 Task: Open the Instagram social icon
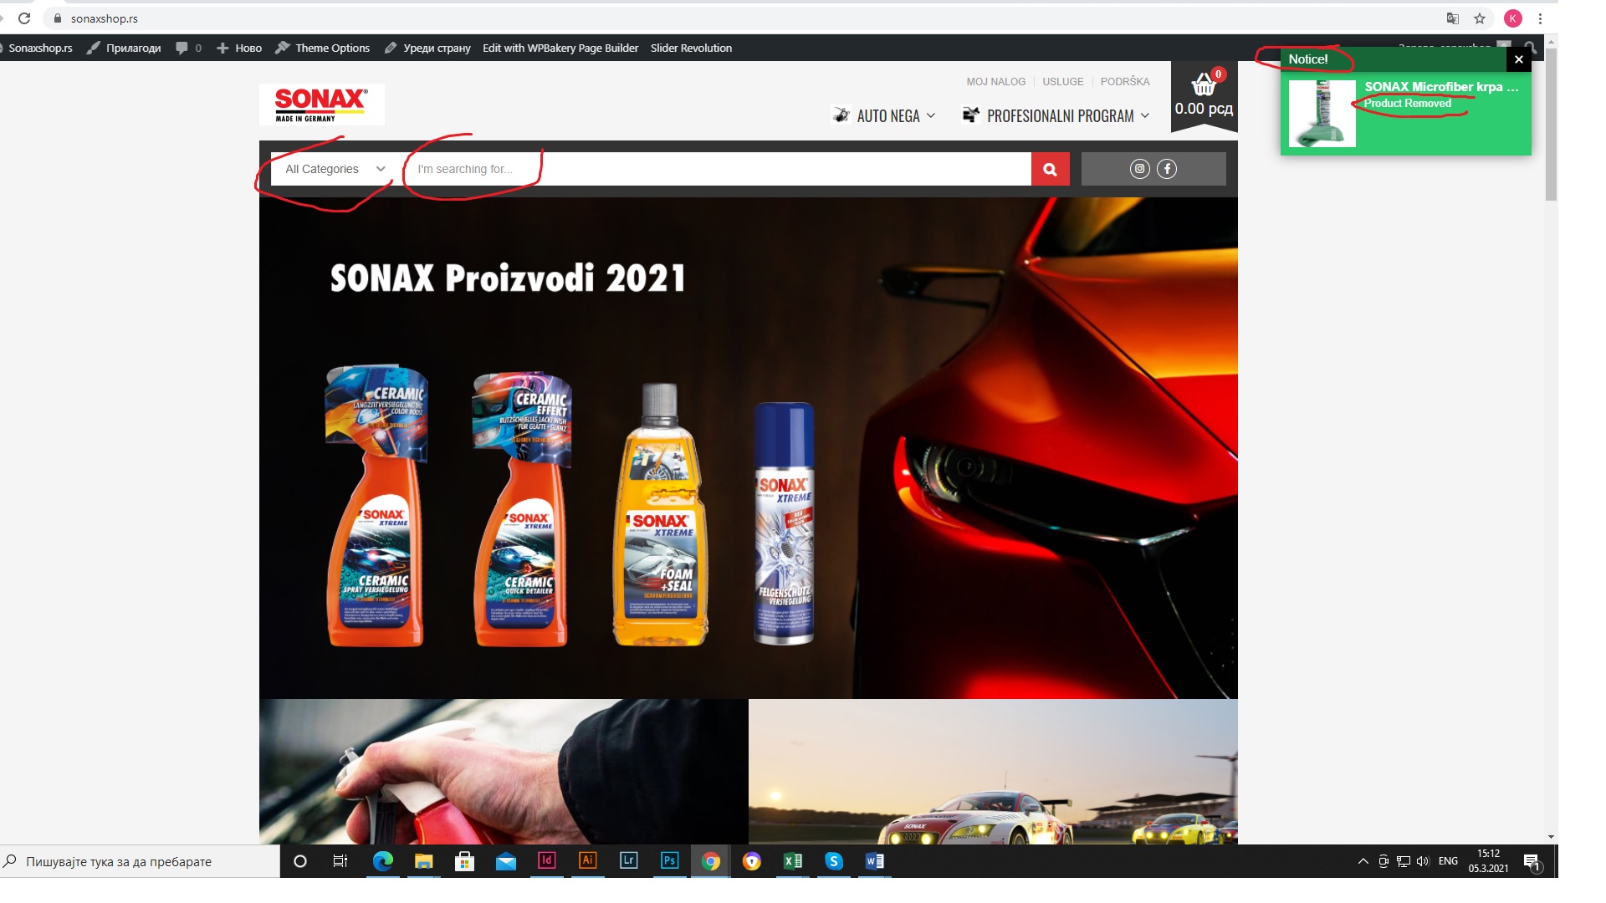click(x=1139, y=169)
